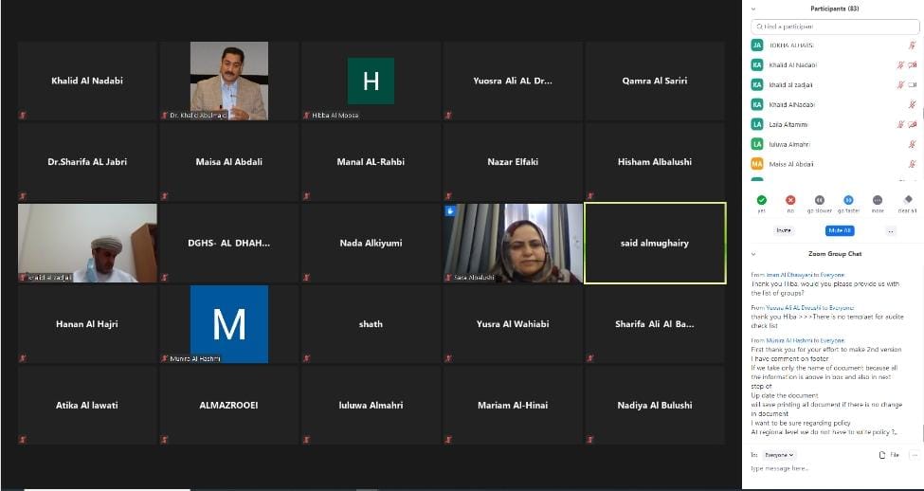Toggle mute icon for Laila Altamimi
This screenshot has width=924, height=491.
tap(901, 124)
